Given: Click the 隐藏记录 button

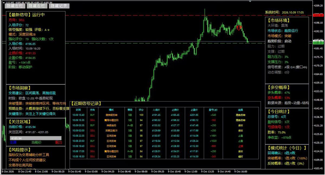Looking at the screenshot, I should pyautogui.click(x=59, y=6).
